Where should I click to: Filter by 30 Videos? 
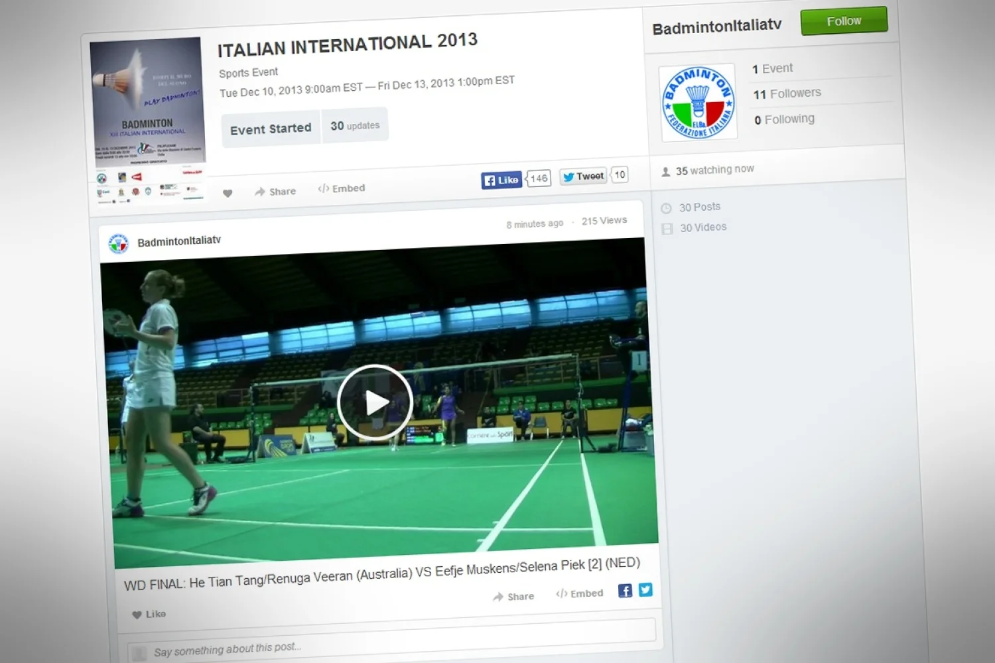coord(702,227)
